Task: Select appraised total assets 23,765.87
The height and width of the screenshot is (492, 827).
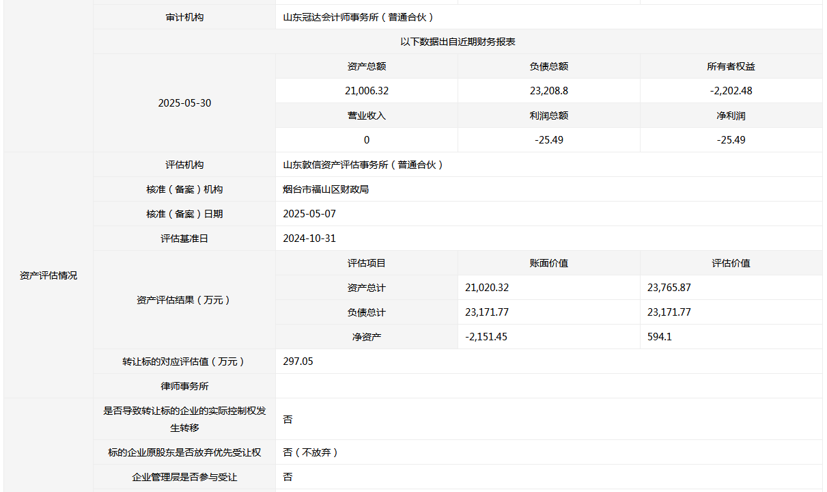Action: pos(669,288)
